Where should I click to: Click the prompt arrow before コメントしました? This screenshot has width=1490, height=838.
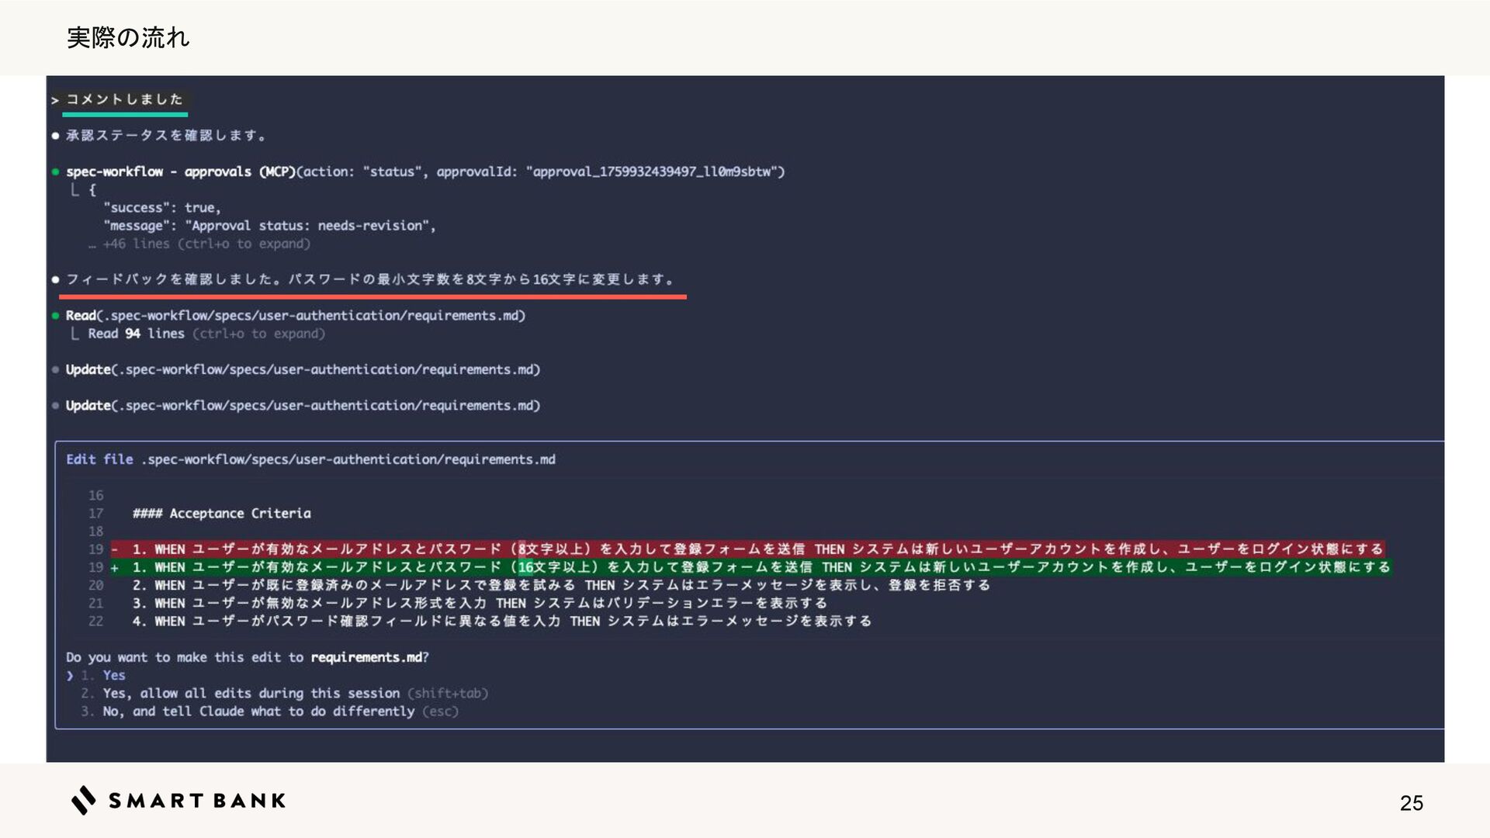coord(55,100)
